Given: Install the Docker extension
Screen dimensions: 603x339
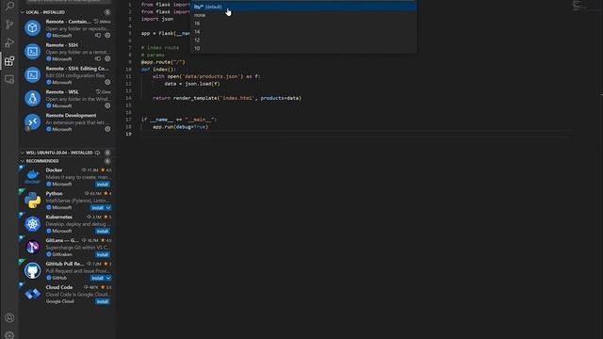Looking at the screenshot, I should tap(103, 185).
